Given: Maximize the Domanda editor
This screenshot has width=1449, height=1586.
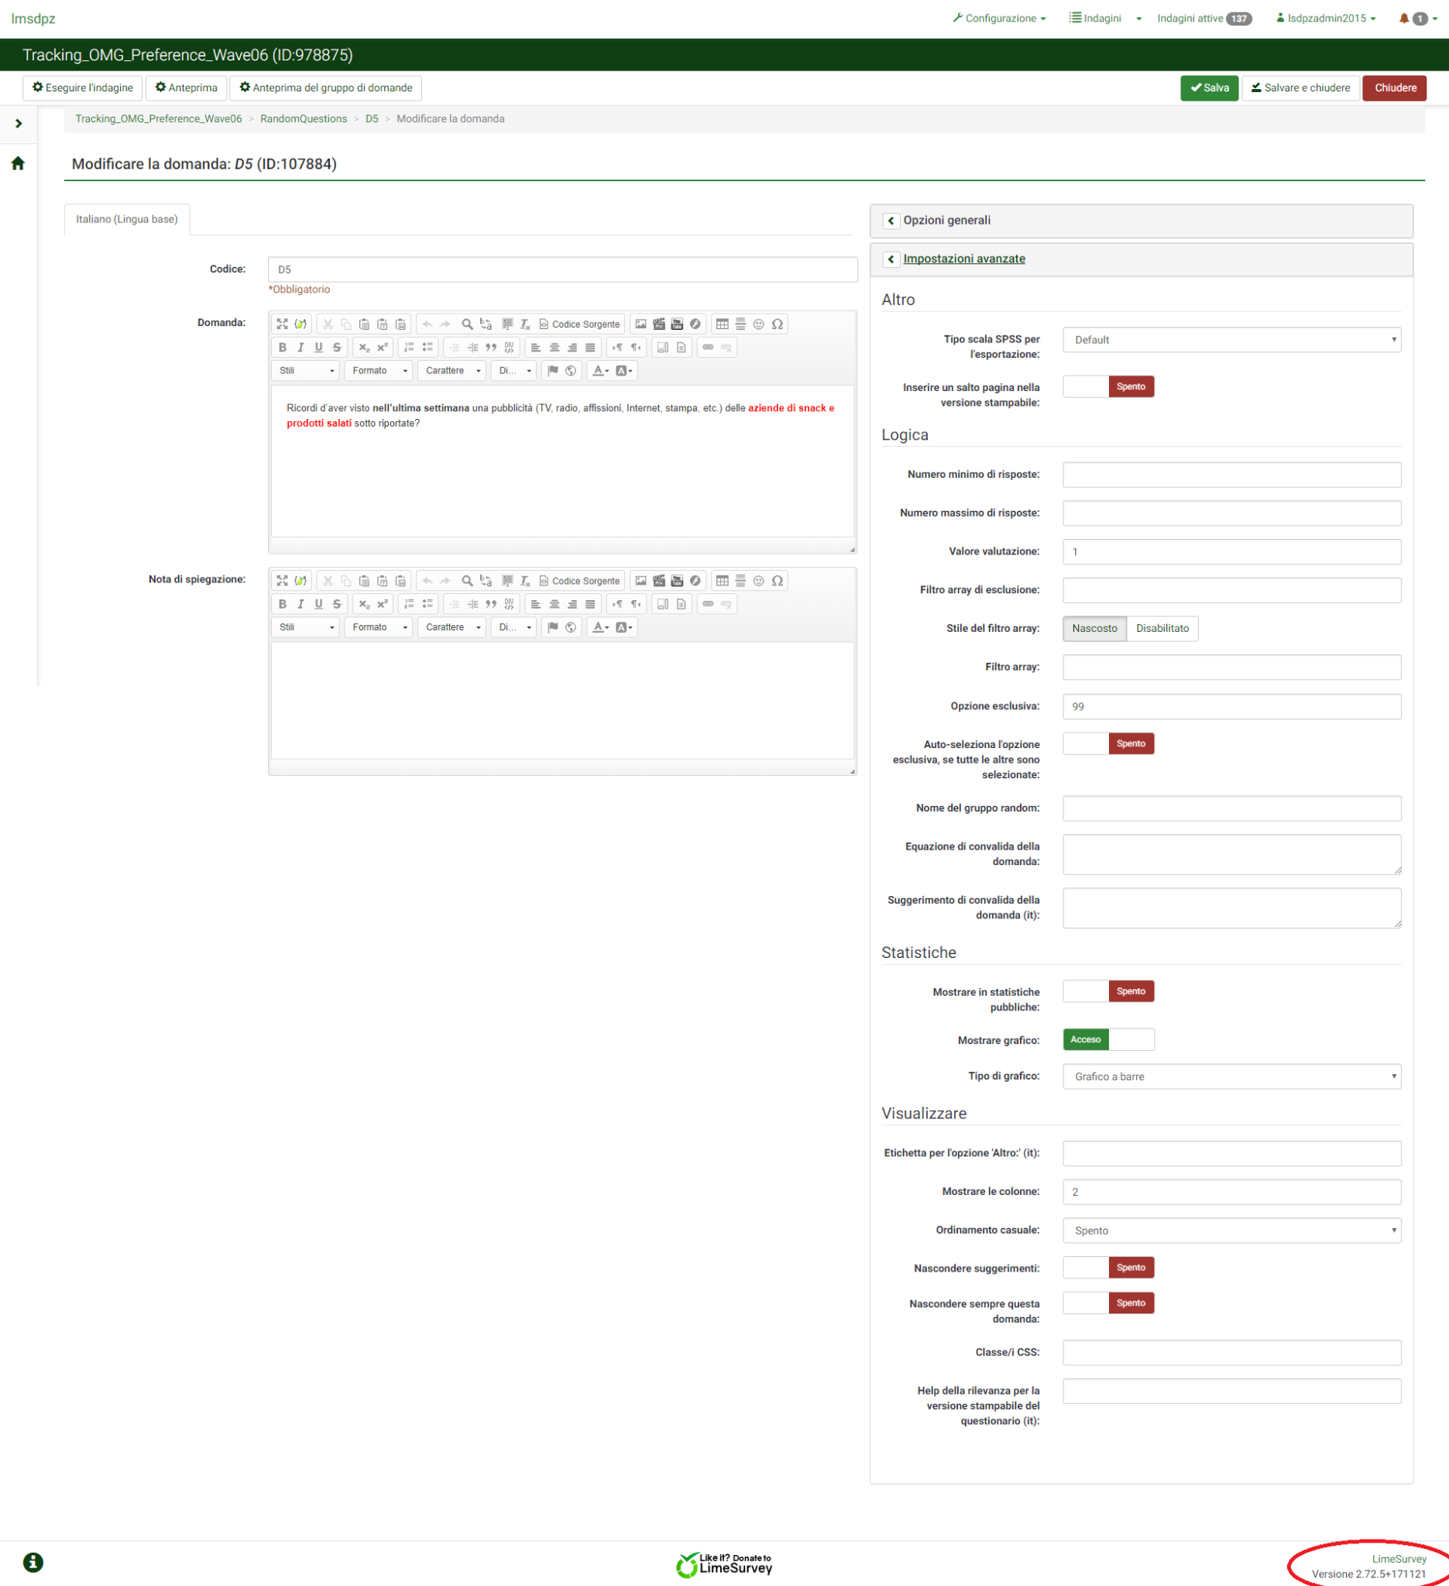Looking at the screenshot, I should [283, 324].
